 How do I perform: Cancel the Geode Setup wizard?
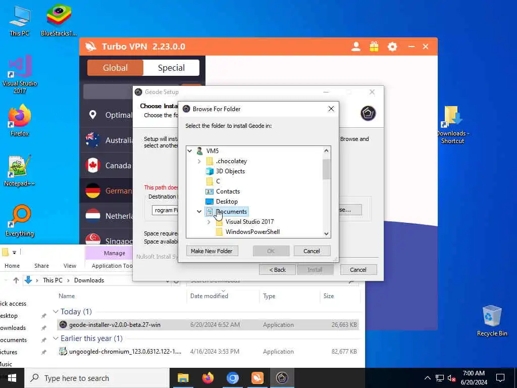(x=358, y=270)
